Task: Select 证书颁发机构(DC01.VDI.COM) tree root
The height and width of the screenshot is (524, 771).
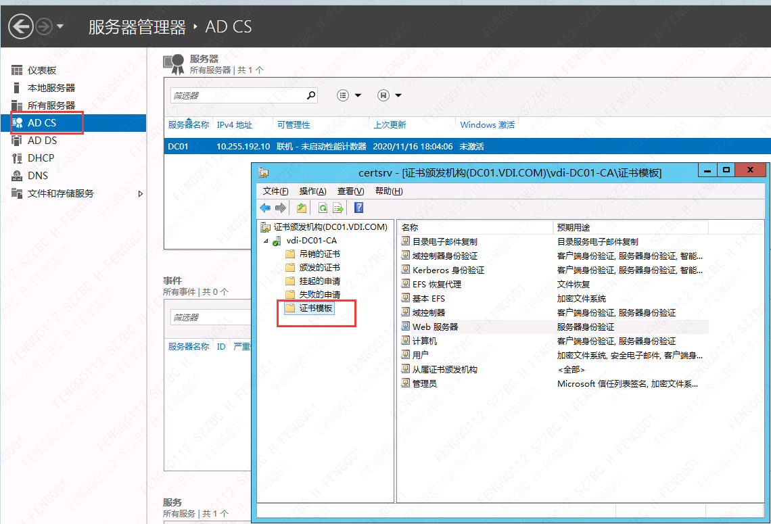Action: pos(331,227)
